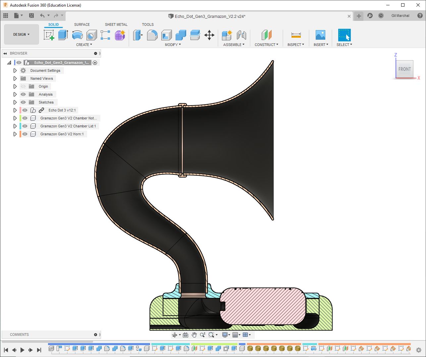
Task: Switch to the SHEET METAL tab
Action: (116, 24)
